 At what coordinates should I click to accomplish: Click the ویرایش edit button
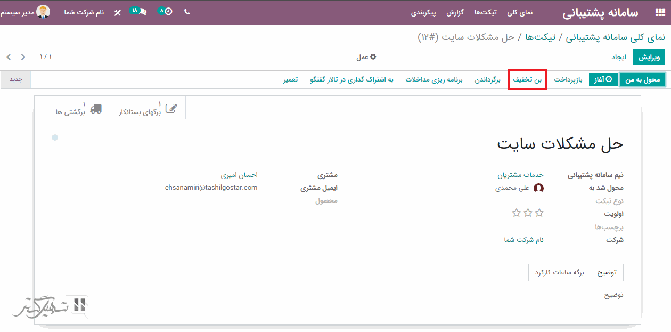click(649, 57)
